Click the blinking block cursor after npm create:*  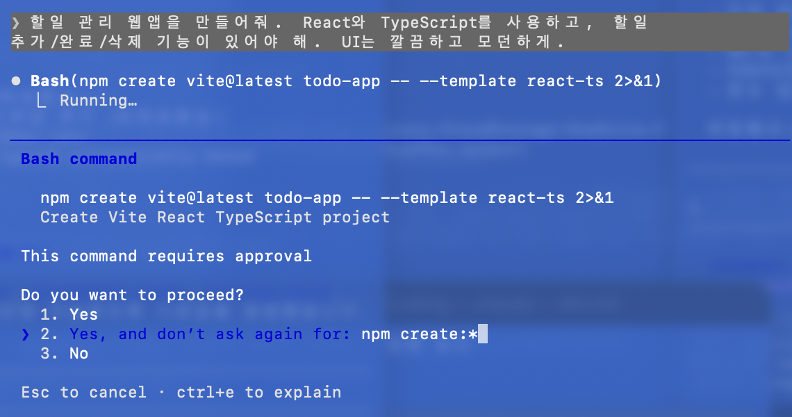click(x=482, y=334)
